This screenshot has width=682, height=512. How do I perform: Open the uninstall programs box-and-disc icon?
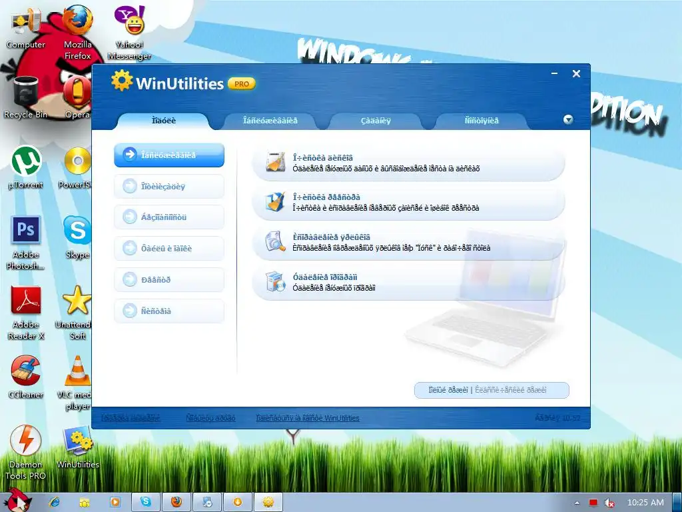click(276, 281)
